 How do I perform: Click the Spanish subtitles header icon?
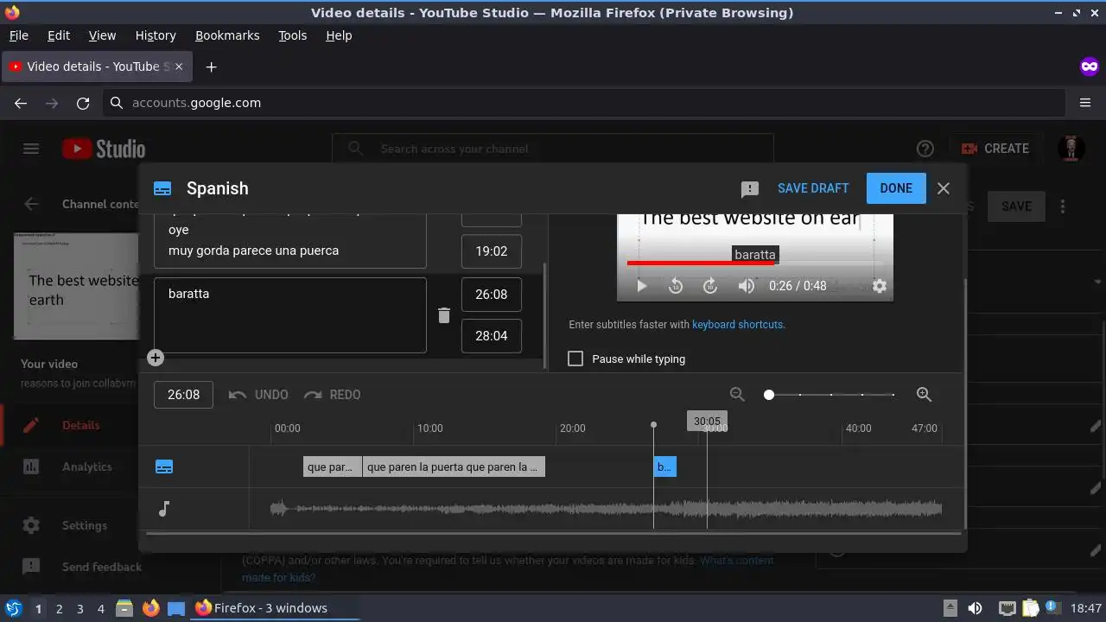point(162,188)
